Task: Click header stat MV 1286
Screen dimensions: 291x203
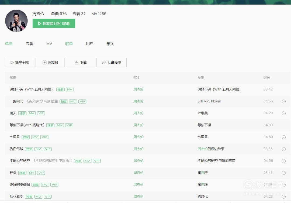Action: pos(99,14)
